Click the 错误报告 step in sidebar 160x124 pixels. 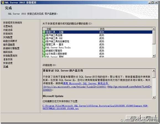coord(8,52)
